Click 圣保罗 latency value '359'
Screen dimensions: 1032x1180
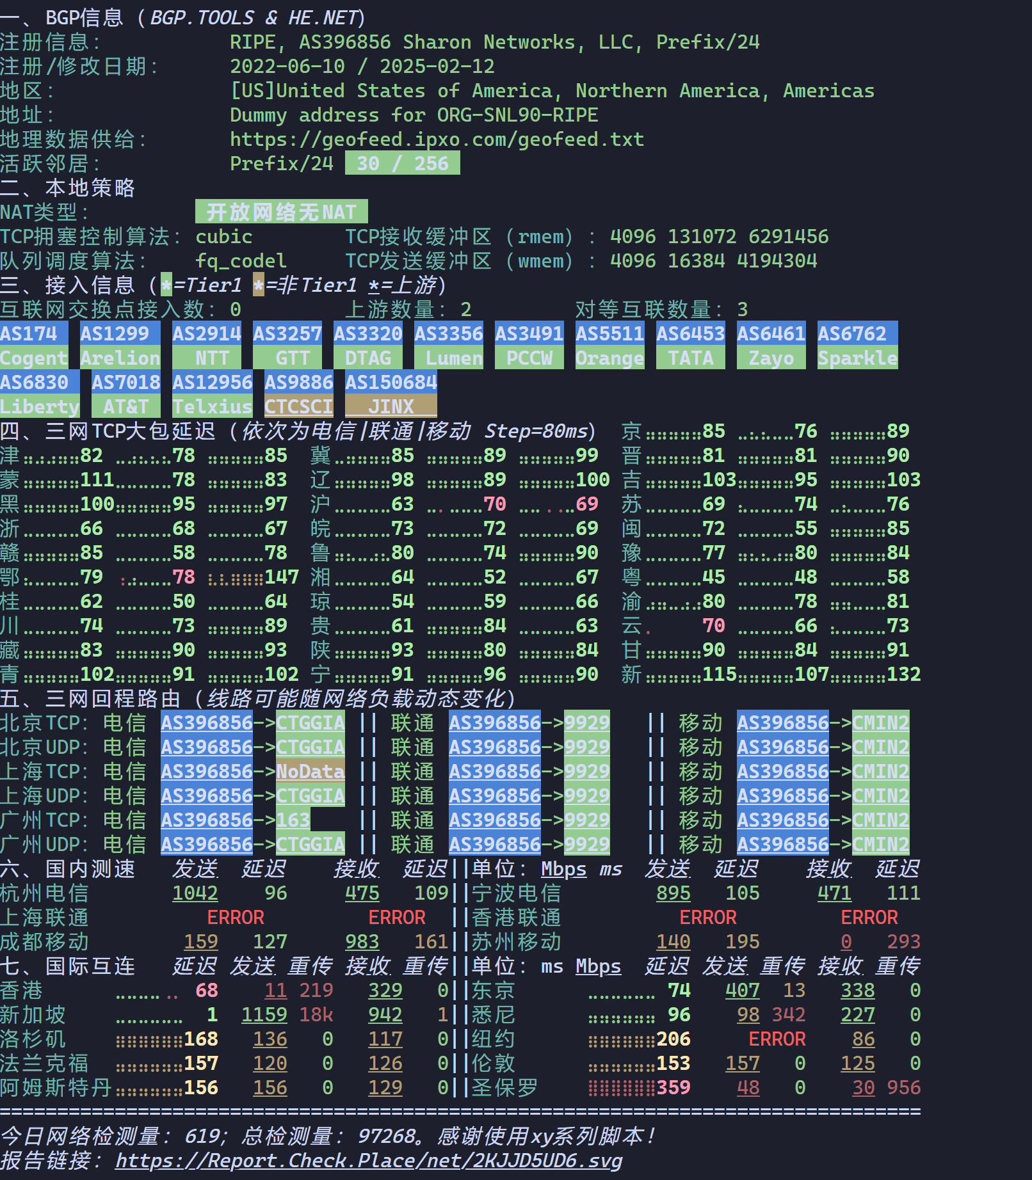(x=673, y=1088)
